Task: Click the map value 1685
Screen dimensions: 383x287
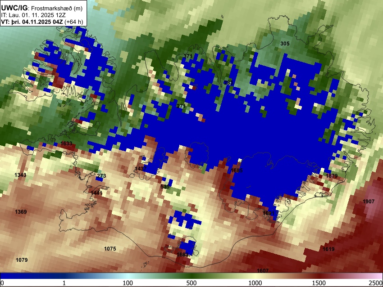Action: (237, 170)
